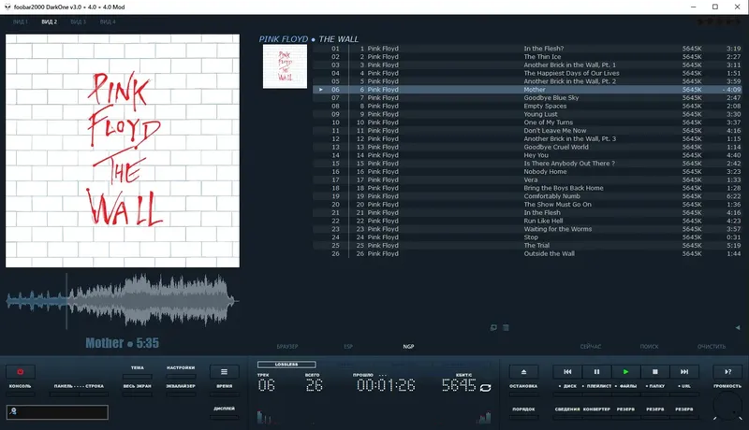The width and height of the screenshot is (749, 430).
Task: Switch to ВИД 3 tab
Action: pyautogui.click(x=79, y=21)
